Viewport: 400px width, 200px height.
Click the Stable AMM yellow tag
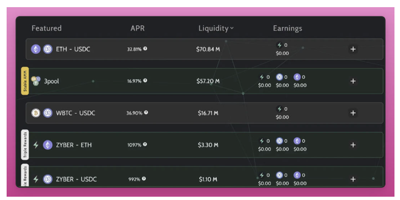[25, 81]
